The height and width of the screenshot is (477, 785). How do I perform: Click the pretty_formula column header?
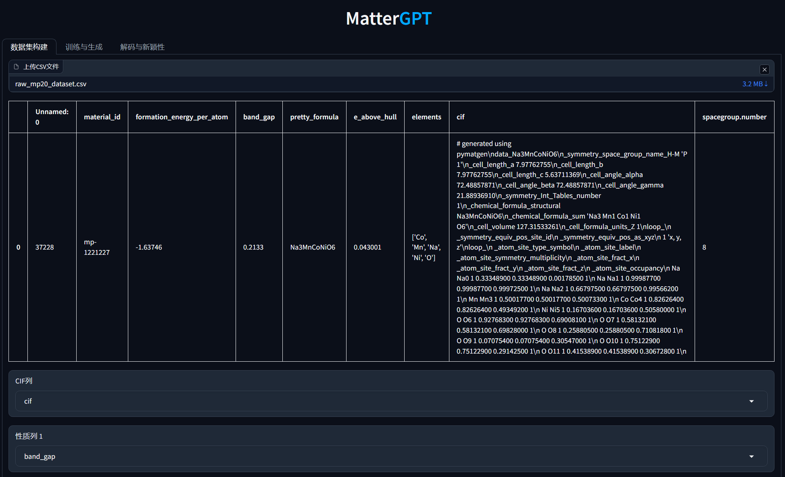[314, 117]
